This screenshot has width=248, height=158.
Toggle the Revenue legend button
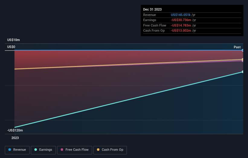coord(17,150)
